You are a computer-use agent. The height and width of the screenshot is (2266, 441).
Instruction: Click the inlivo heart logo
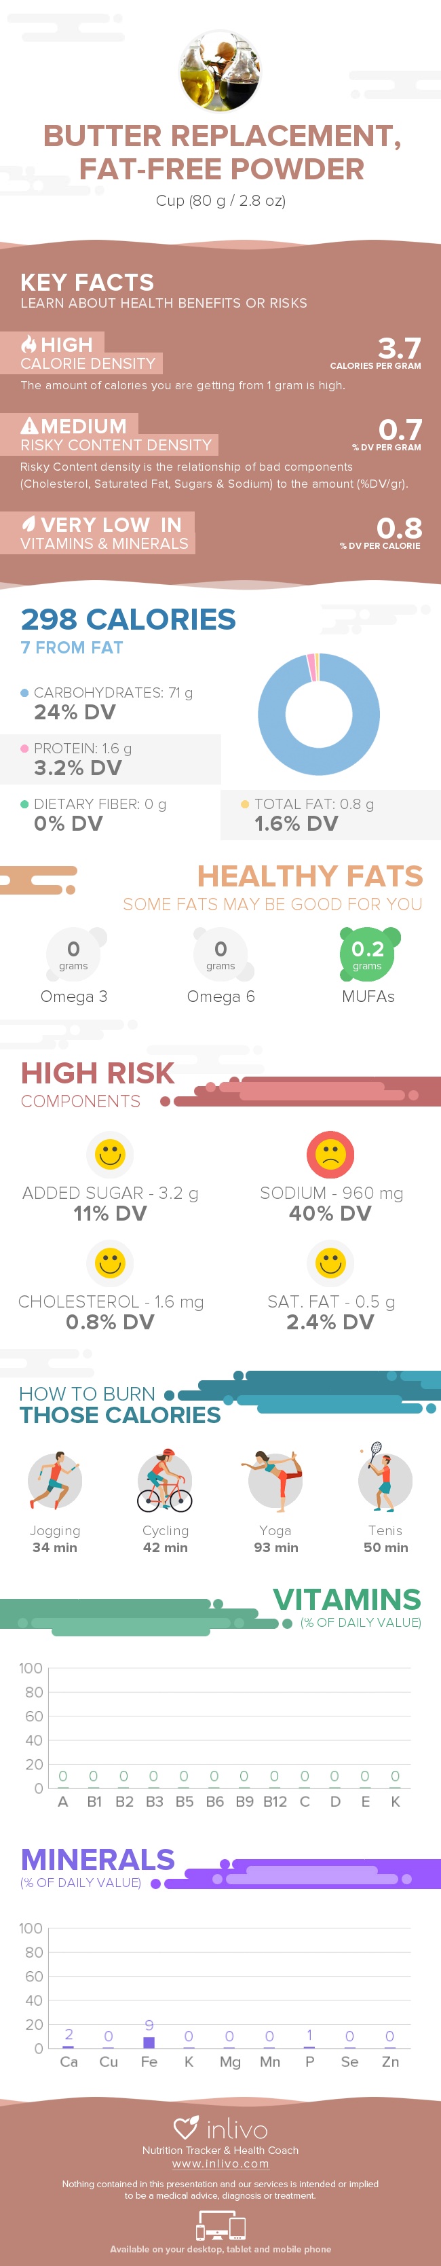click(x=187, y=2127)
